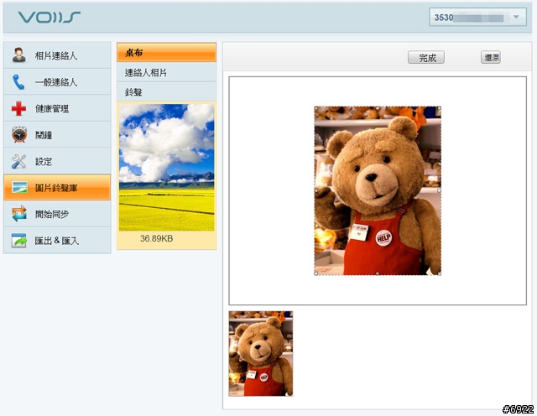Open 鬧鐘 section
Screen dimensions: 537x416
[57, 134]
